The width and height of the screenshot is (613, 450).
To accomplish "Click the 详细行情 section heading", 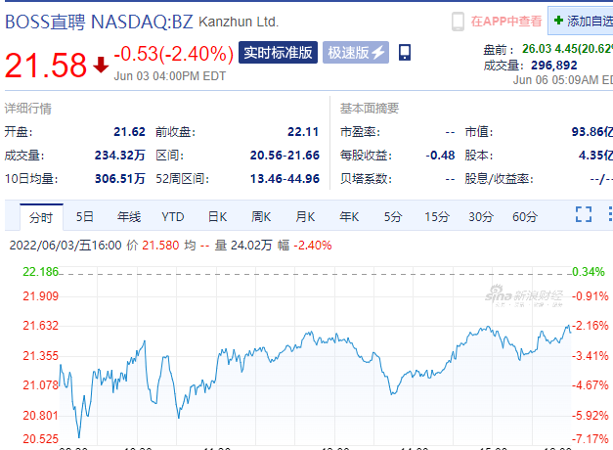I will (x=27, y=109).
